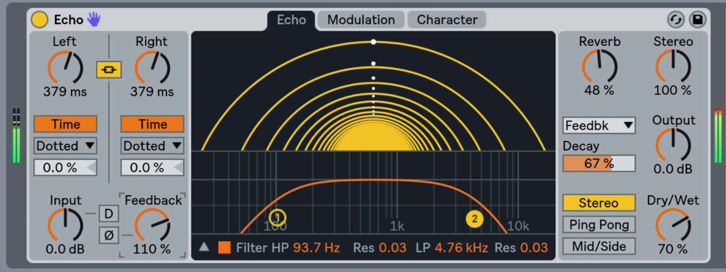Toggle the Echo device activator button
726x272 pixels.
click(39, 19)
